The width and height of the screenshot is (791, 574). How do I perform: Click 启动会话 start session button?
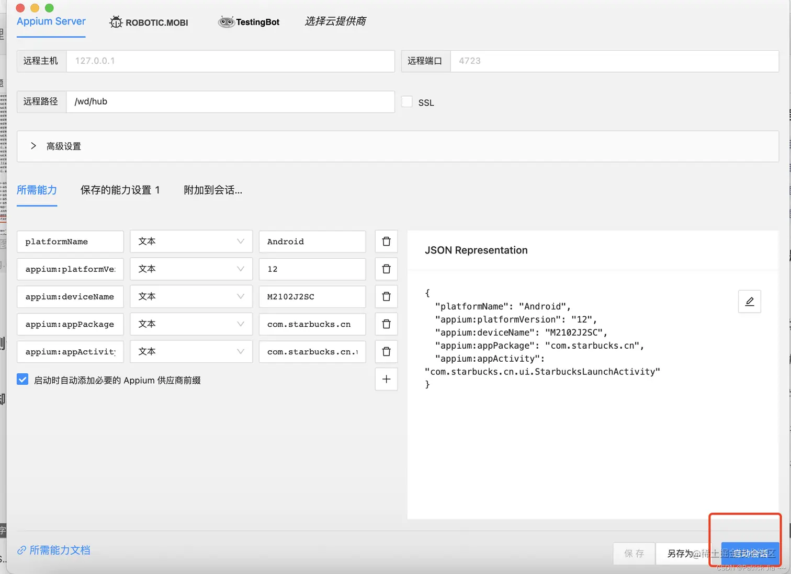[x=750, y=553]
